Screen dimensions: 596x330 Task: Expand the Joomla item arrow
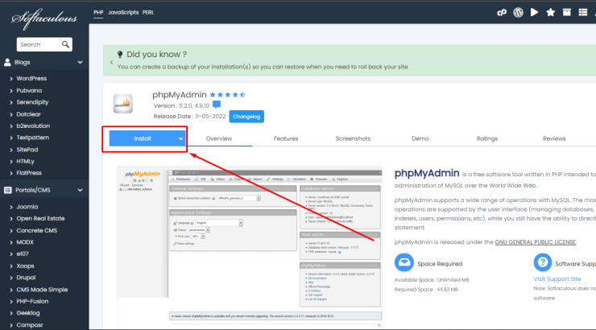coord(11,207)
